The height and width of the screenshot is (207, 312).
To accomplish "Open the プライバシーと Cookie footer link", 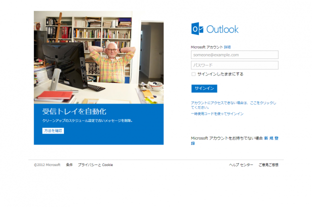I will (95, 165).
